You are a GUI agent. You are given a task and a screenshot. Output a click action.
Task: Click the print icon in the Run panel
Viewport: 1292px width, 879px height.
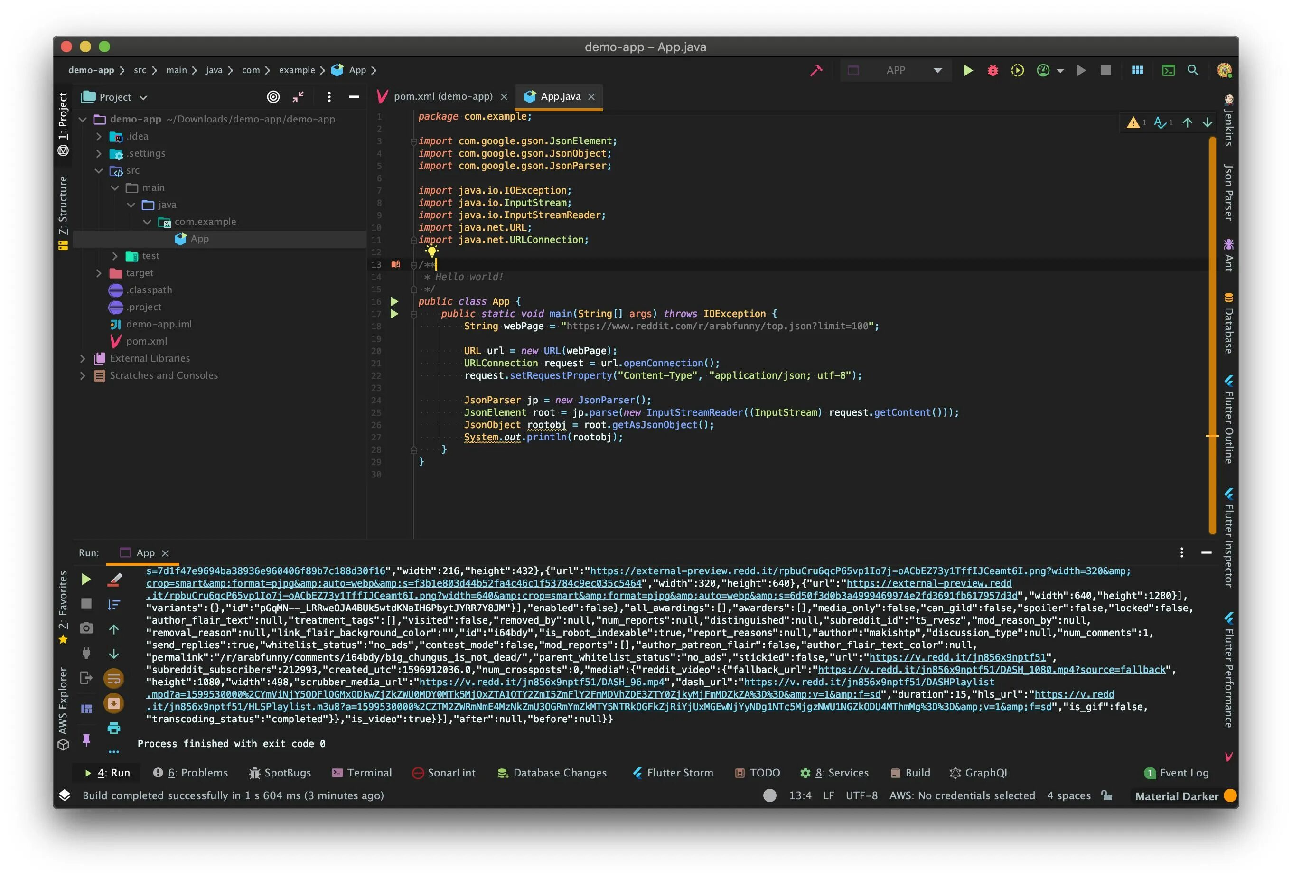114,728
